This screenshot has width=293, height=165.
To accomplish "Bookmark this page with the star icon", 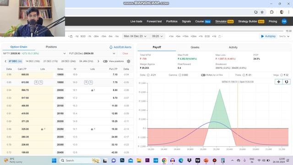I will tap(262, 12).
